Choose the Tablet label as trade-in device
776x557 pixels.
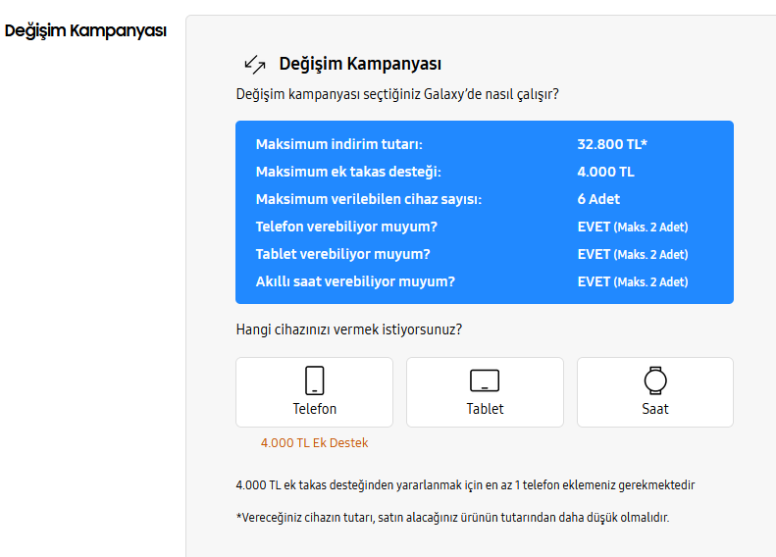[485, 409]
